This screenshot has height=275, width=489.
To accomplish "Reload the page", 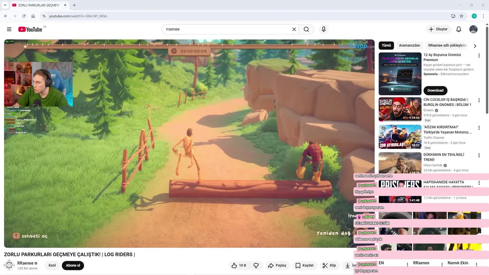I will [x=24, y=16].
